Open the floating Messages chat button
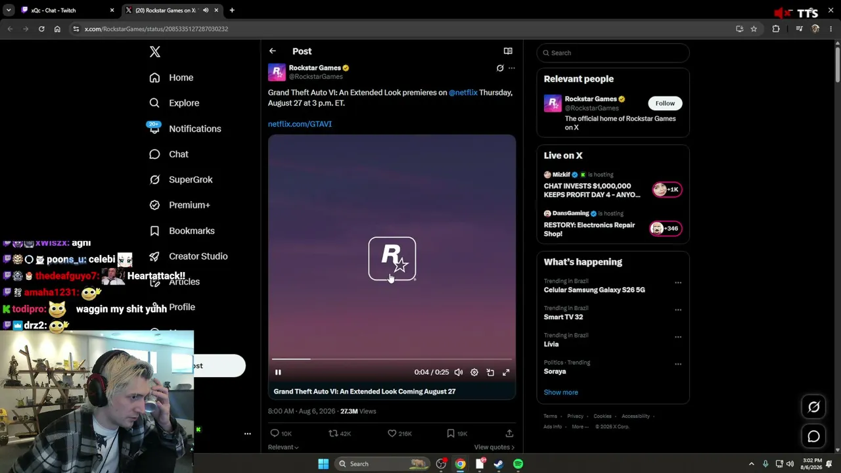The image size is (841, 473). click(813, 437)
